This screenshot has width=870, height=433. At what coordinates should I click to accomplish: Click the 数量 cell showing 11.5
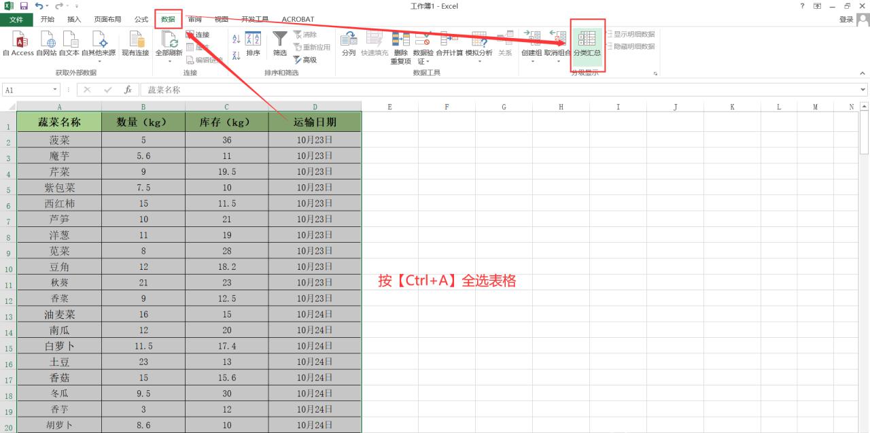point(143,345)
